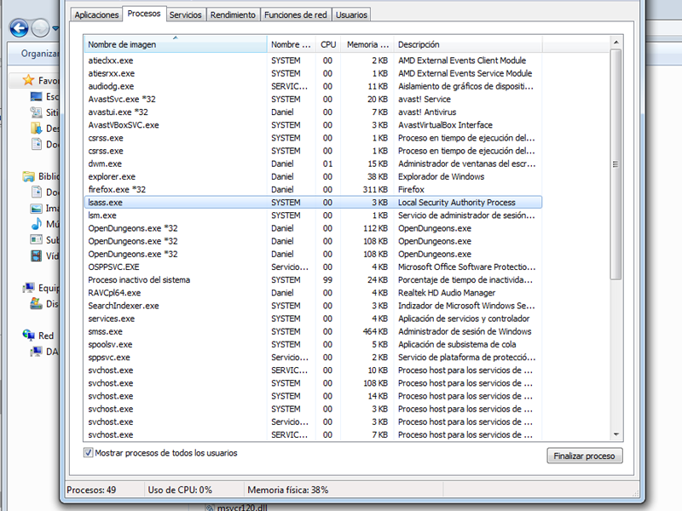Click the Back arrow in Explorer

[x=19, y=28]
